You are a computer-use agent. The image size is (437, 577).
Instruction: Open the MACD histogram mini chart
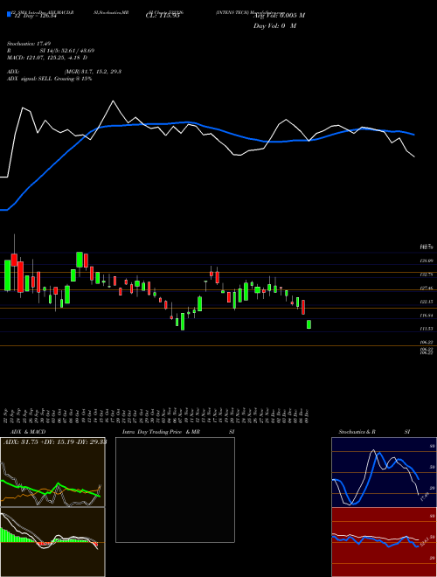tap(52, 542)
